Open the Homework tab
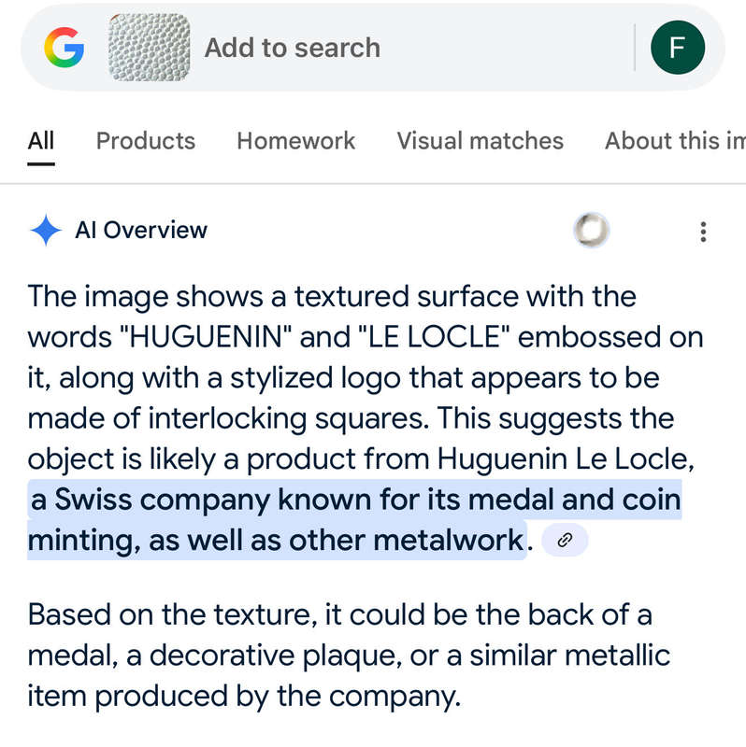Image resolution: width=746 pixels, height=747 pixels. tap(296, 141)
